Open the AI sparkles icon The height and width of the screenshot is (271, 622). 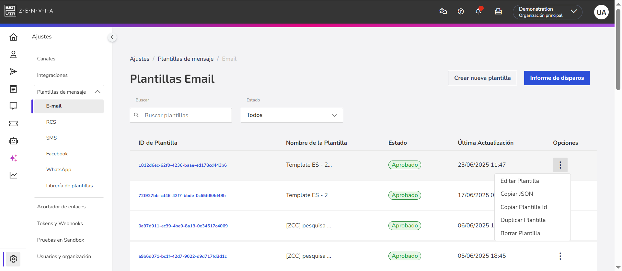point(13,158)
